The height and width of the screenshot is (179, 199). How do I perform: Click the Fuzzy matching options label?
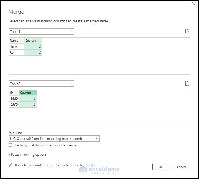29,155
